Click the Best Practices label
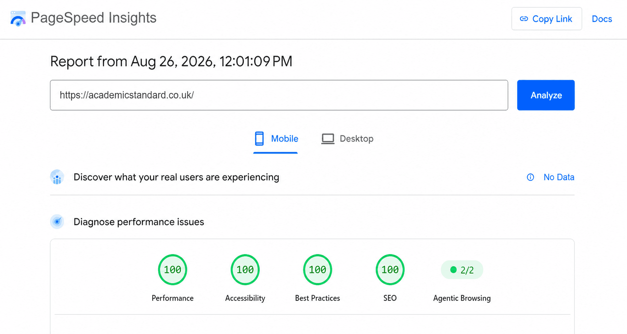The image size is (627, 334). click(317, 298)
